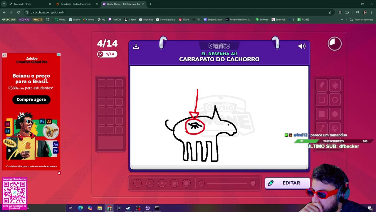Screen dimensions: 376x212
Task: Download the drawing with the download icon
Action: tap(136, 46)
